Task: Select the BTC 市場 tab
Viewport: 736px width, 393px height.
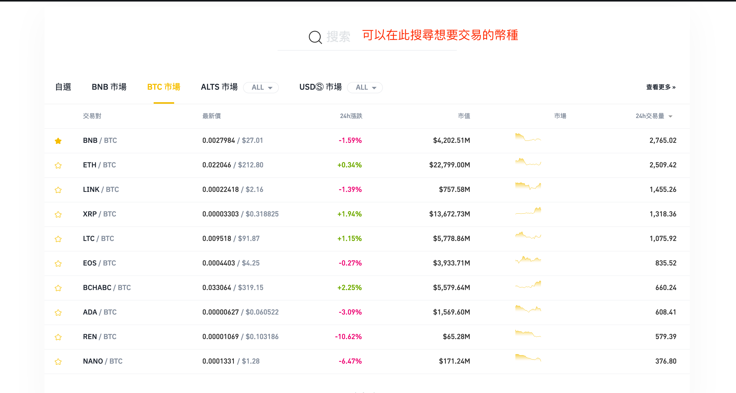Action: click(x=164, y=87)
